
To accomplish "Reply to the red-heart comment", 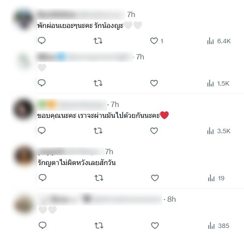I will coord(42,131).
